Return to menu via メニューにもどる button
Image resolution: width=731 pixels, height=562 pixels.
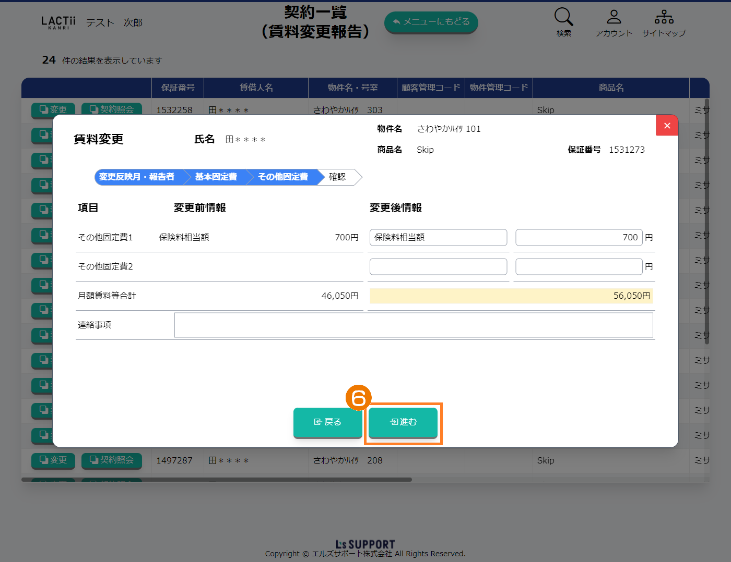pos(431,22)
